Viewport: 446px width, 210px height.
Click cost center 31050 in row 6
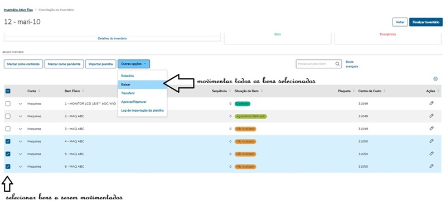pos(363,166)
